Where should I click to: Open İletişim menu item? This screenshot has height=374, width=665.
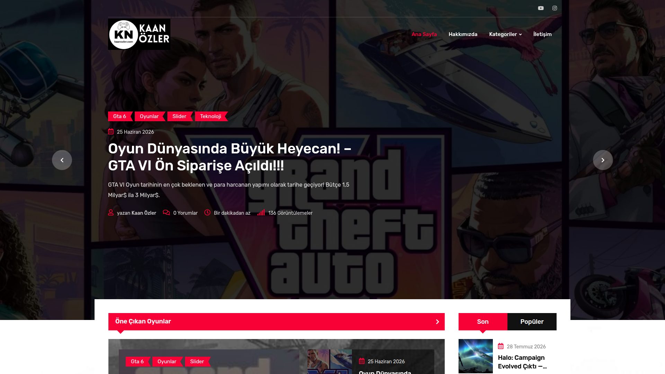[x=542, y=34]
